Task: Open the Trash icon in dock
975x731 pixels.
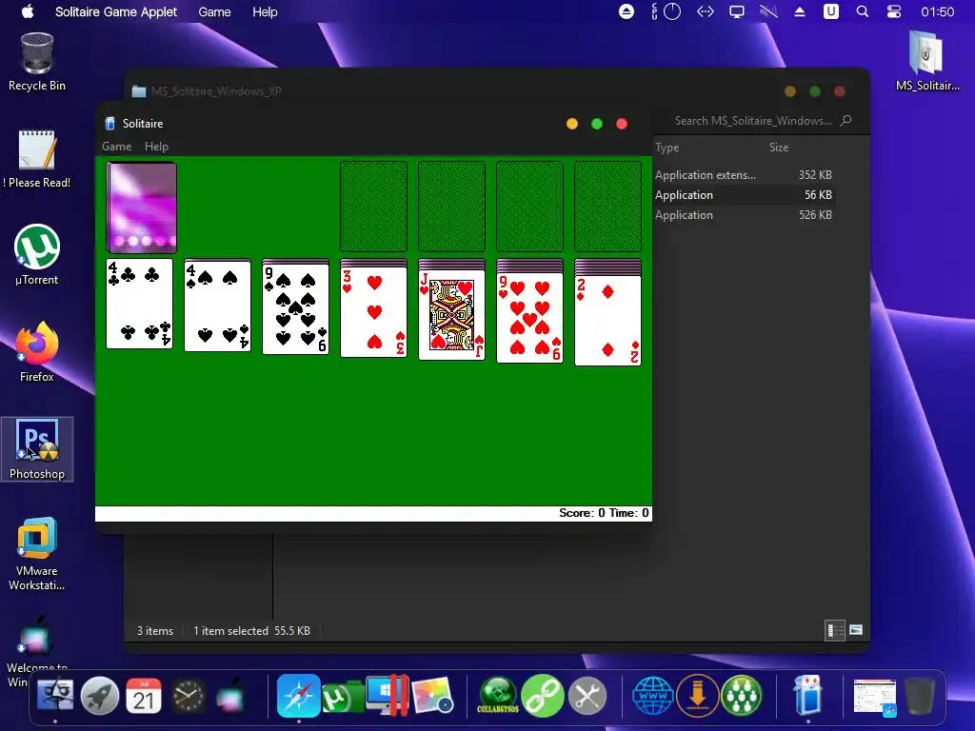Action: click(919, 696)
